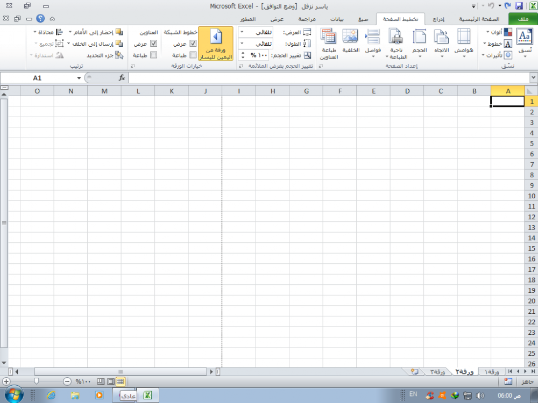Click the Scale percentage spinner arrows
This screenshot has width=538, height=403.
click(243, 55)
